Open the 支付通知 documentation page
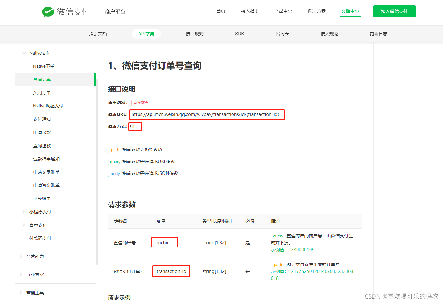This screenshot has width=443, height=302. coord(41,119)
